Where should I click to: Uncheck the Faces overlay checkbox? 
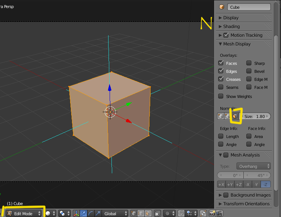221,63
